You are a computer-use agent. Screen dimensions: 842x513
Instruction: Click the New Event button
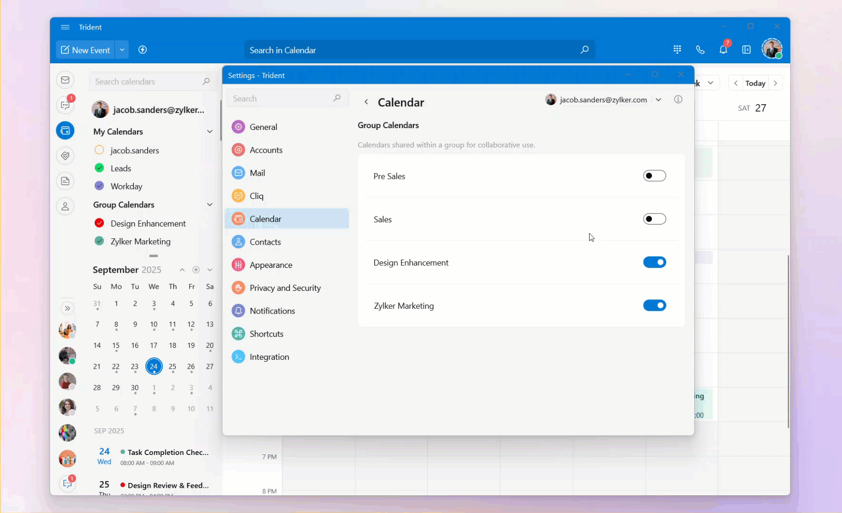pyautogui.click(x=86, y=50)
